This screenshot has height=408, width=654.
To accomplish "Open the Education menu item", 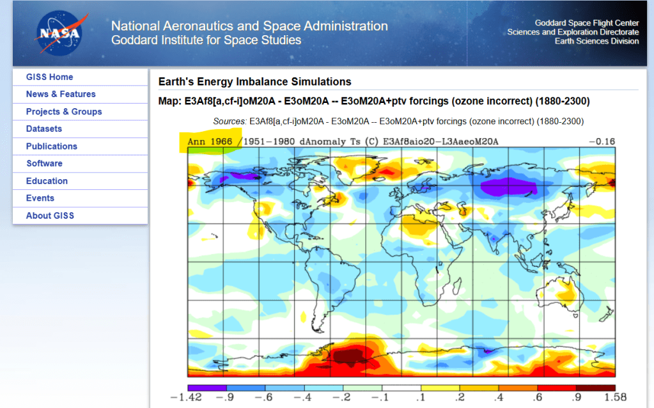I will [x=47, y=181].
